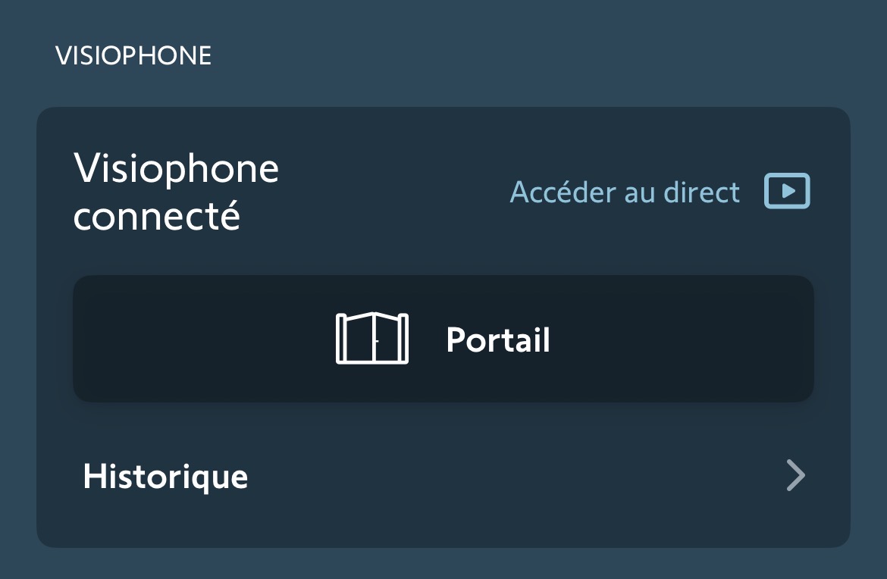This screenshot has width=887, height=579.
Task: Select the VISIOPHONE section header
Action: 133,56
